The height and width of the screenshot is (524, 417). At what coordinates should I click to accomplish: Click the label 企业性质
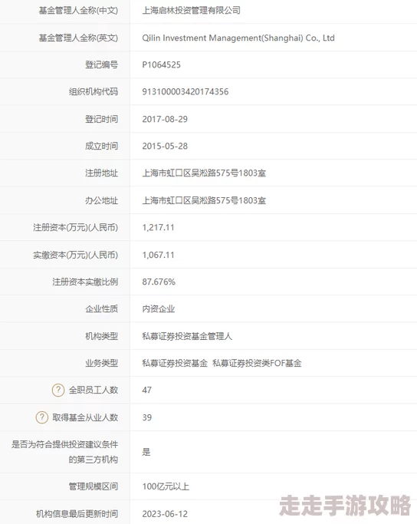[101, 308]
